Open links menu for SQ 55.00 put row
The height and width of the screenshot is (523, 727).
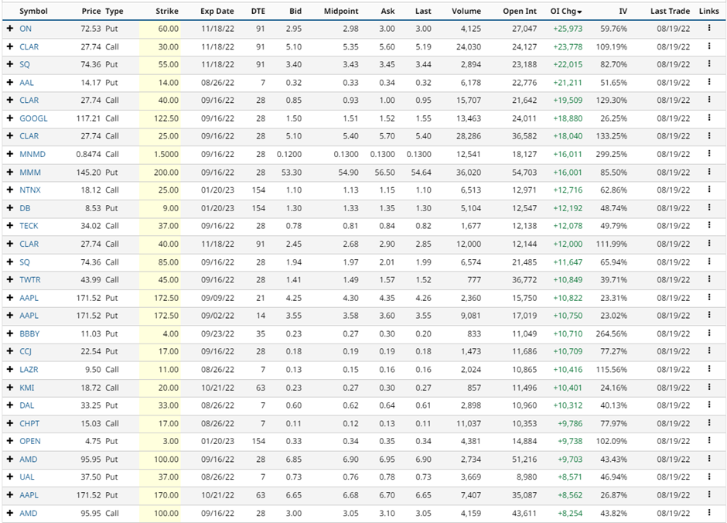[x=709, y=64]
